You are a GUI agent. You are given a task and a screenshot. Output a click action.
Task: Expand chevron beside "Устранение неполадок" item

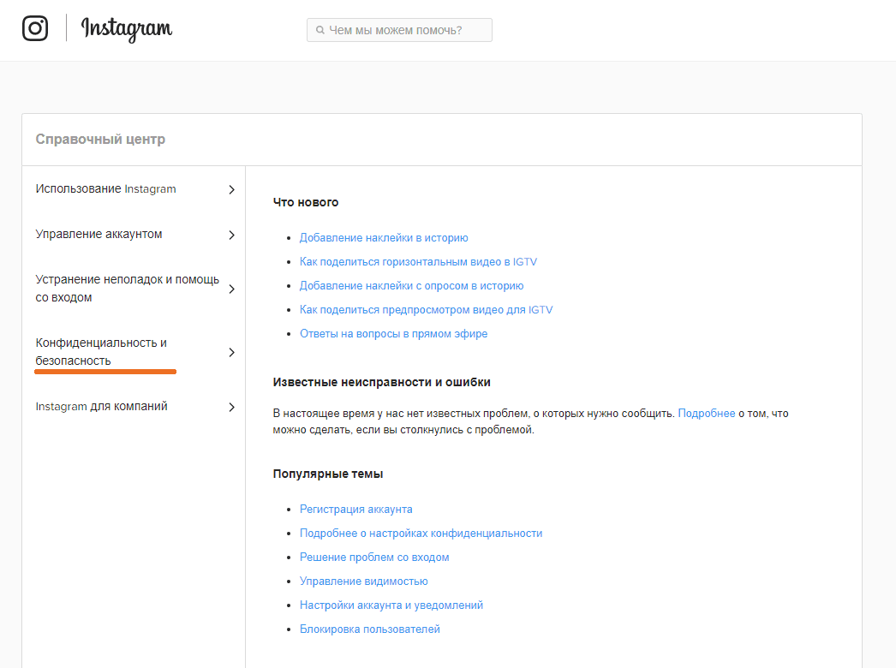pos(231,289)
